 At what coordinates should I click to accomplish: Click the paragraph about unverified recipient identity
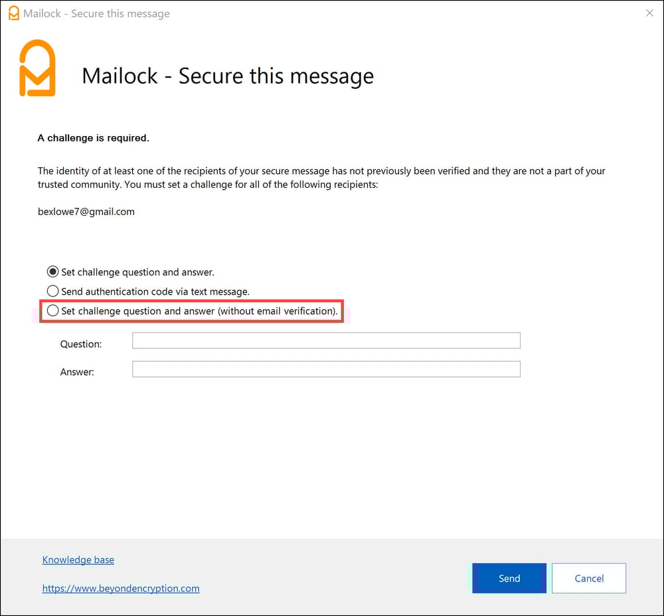click(321, 177)
